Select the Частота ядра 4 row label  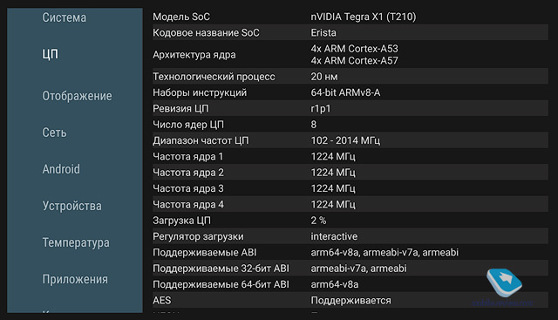(188, 205)
